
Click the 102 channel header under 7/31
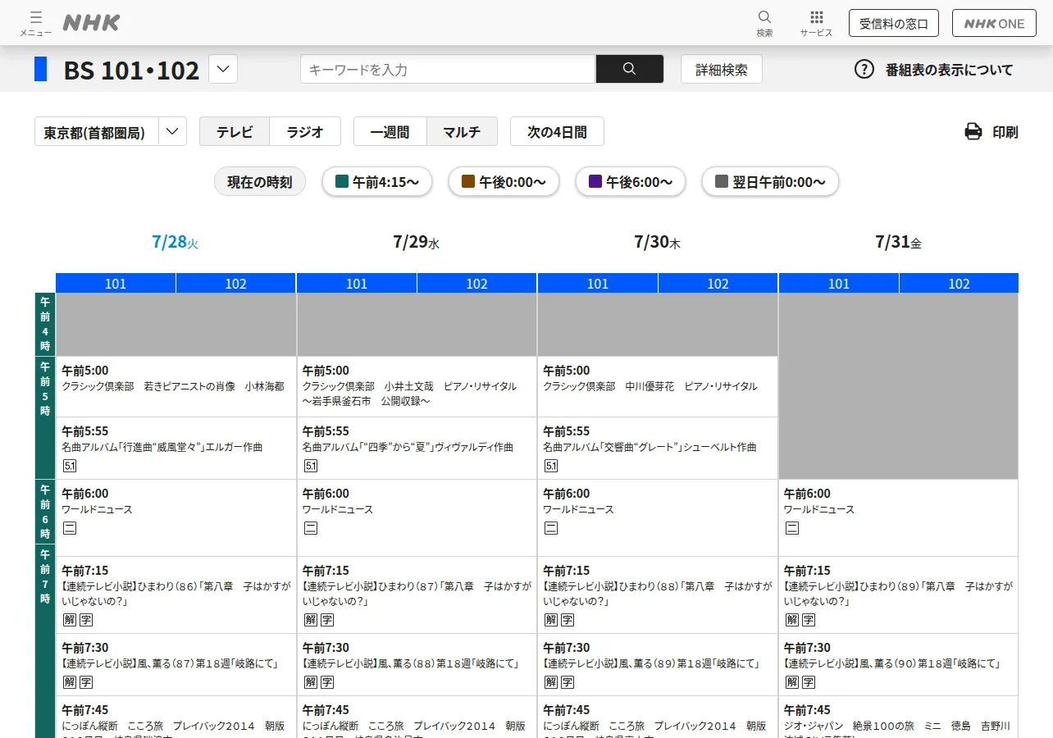click(x=959, y=283)
